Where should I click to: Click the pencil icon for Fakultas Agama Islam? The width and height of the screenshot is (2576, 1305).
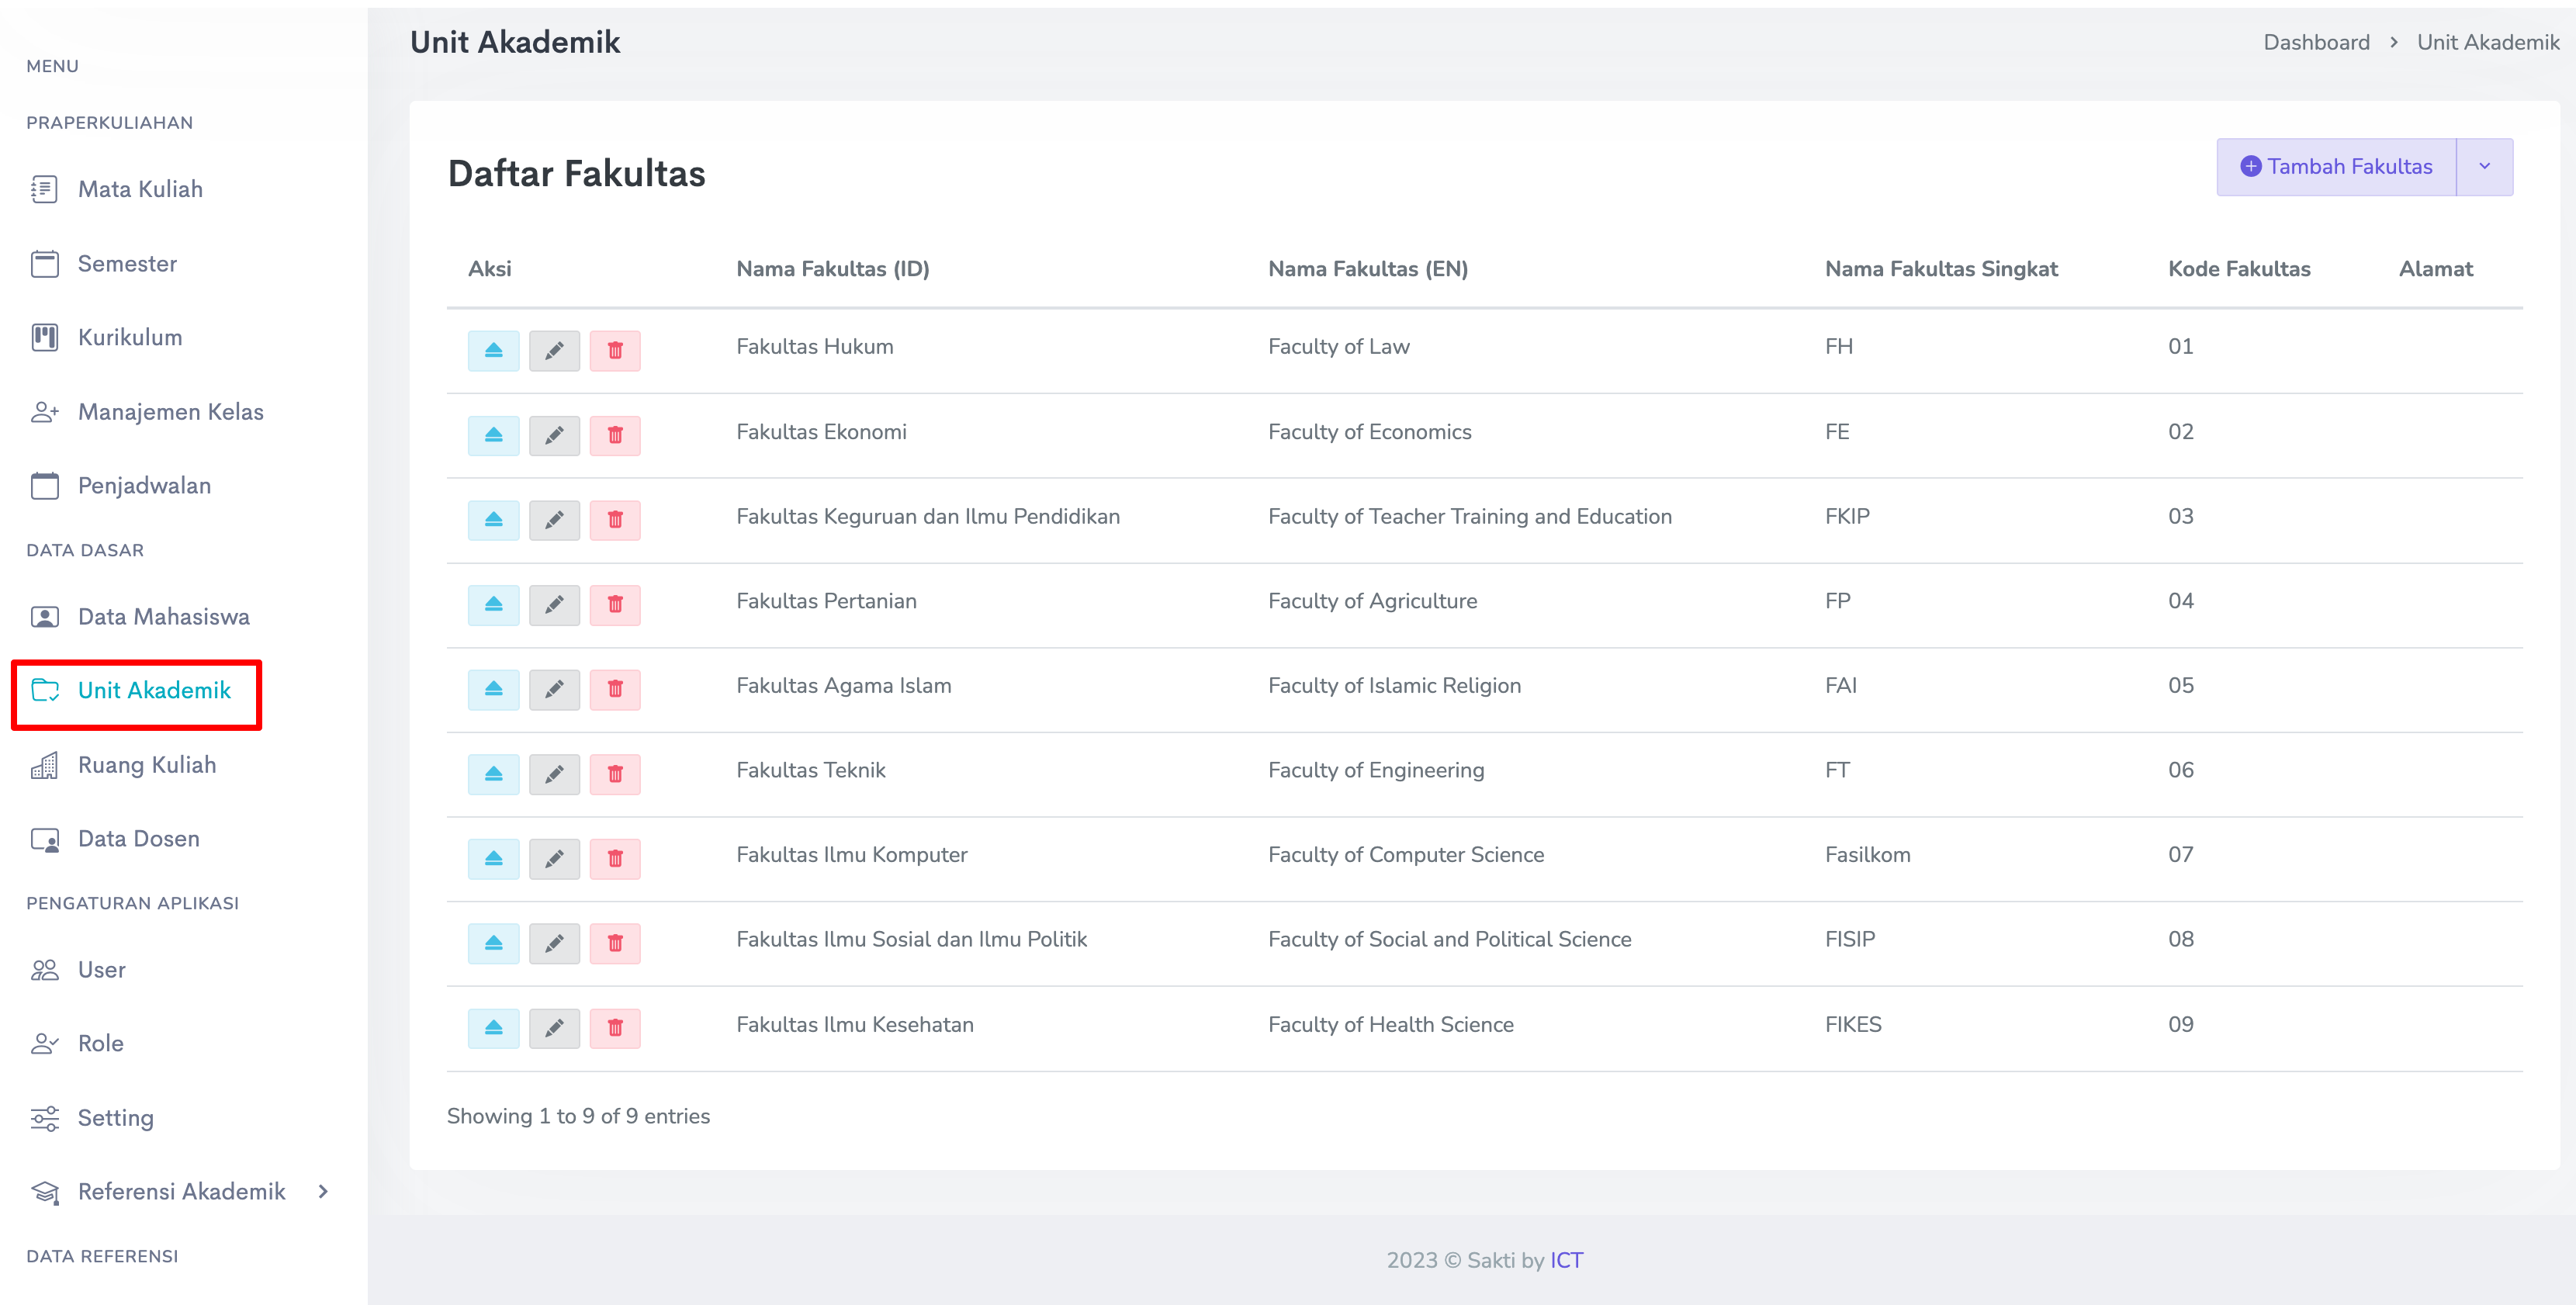[x=554, y=689]
